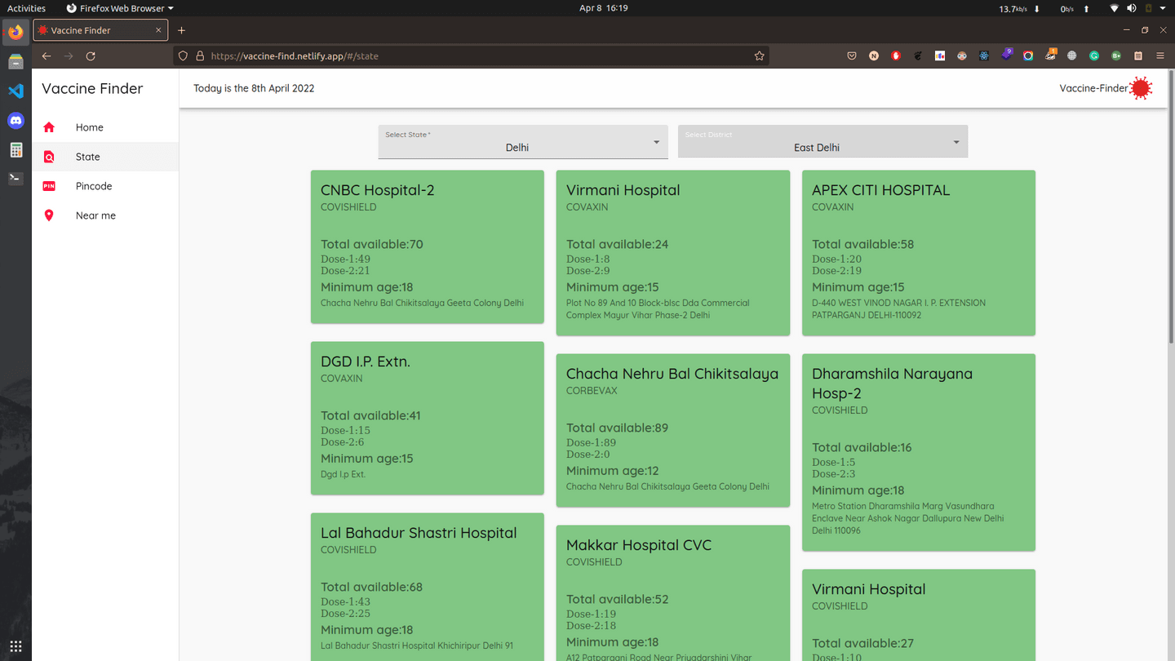This screenshot has width=1175, height=661.
Task: Click the D-440 WEST VINOD NAGAR address
Action: (898, 308)
